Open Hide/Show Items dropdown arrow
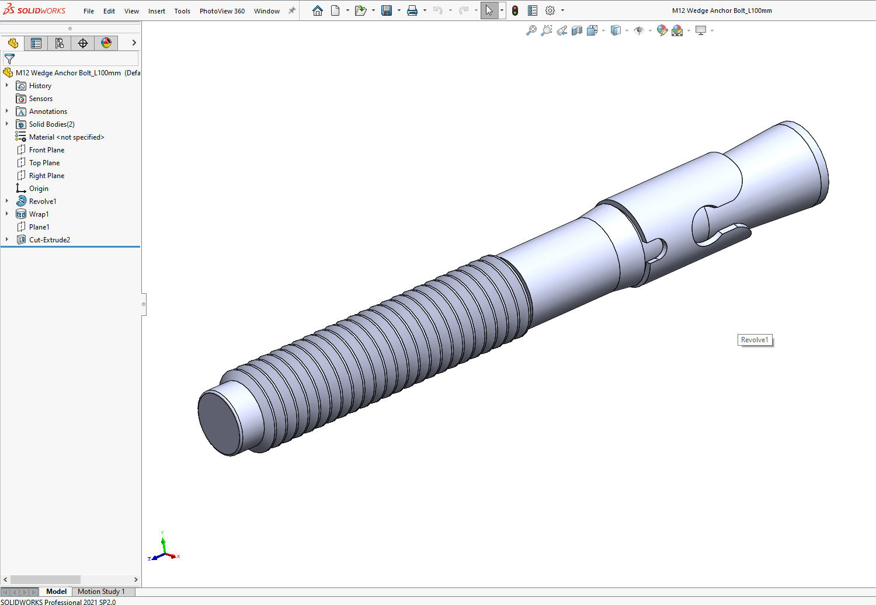876x605 pixels. point(650,30)
